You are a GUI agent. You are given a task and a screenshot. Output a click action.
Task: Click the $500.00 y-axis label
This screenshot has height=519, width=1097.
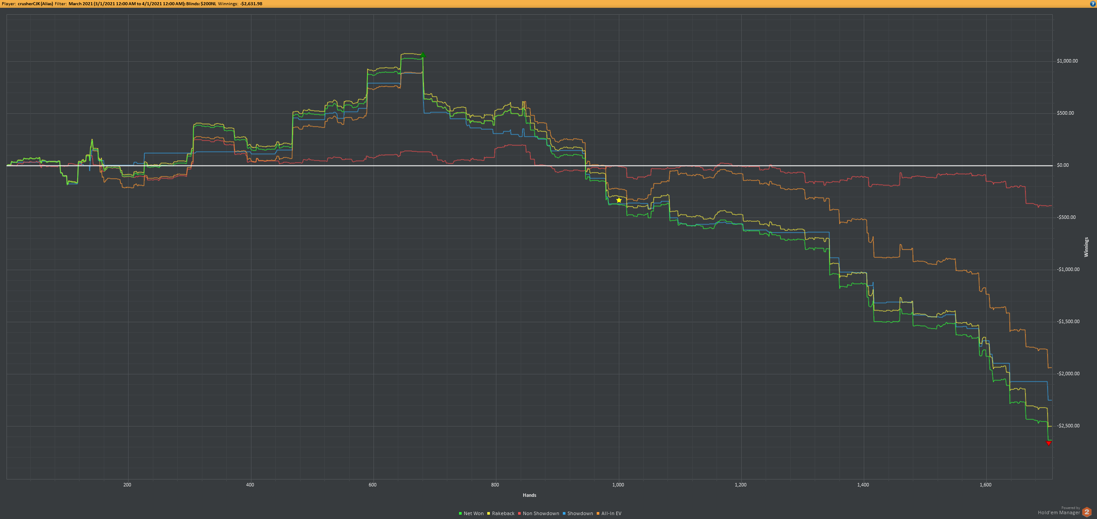coord(1065,113)
